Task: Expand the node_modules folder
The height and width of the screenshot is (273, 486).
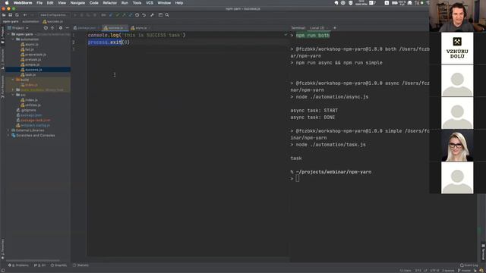Action: pos(13,89)
